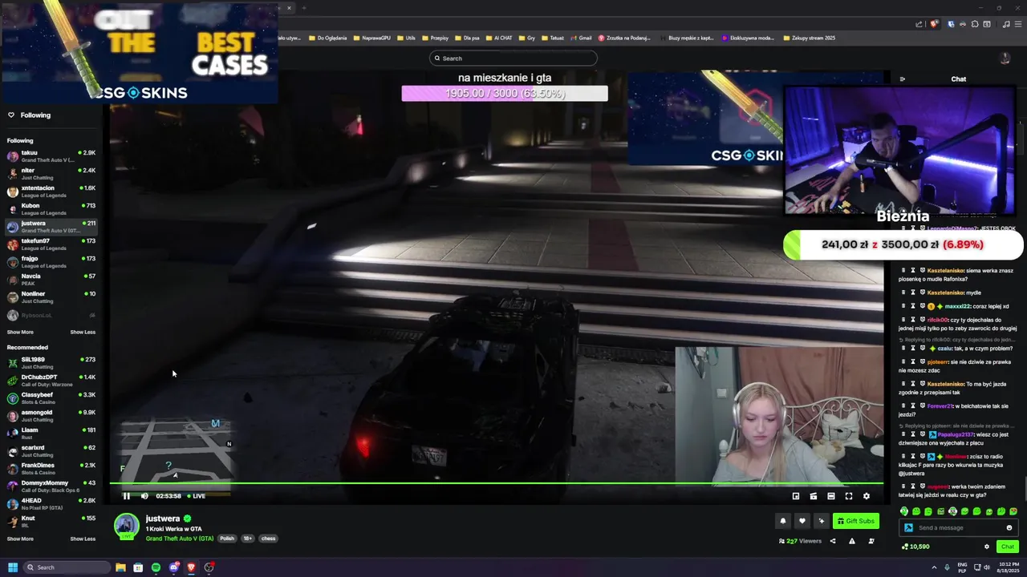Open channel points 10,590 balance
Screen dimensions: 1027x577
(915, 547)
